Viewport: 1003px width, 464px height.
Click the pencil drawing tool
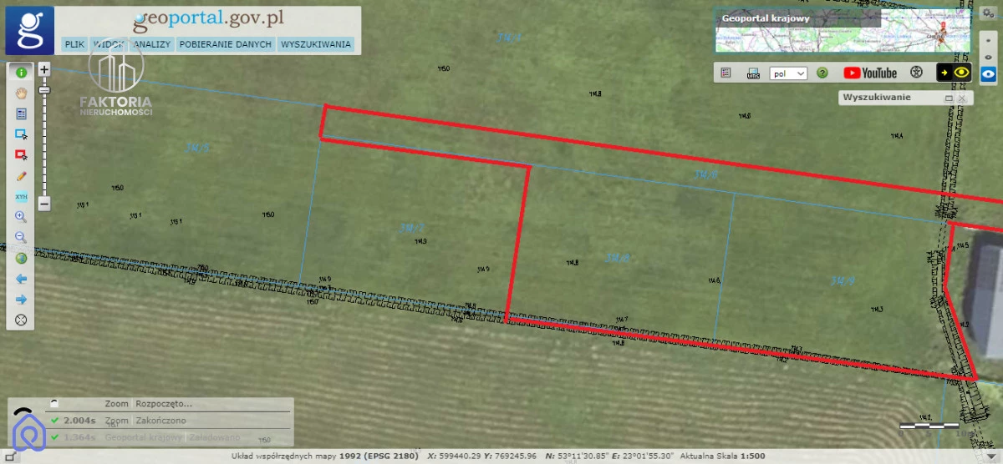point(22,176)
